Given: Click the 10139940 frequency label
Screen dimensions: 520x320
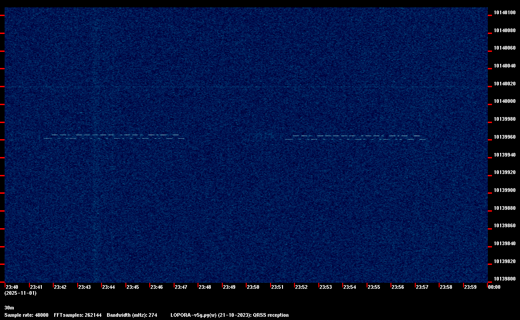Looking at the screenshot, I should pyautogui.click(x=505, y=155).
